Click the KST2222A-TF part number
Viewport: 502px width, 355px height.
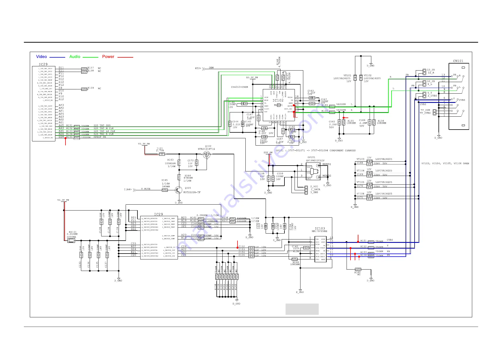tap(192, 192)
